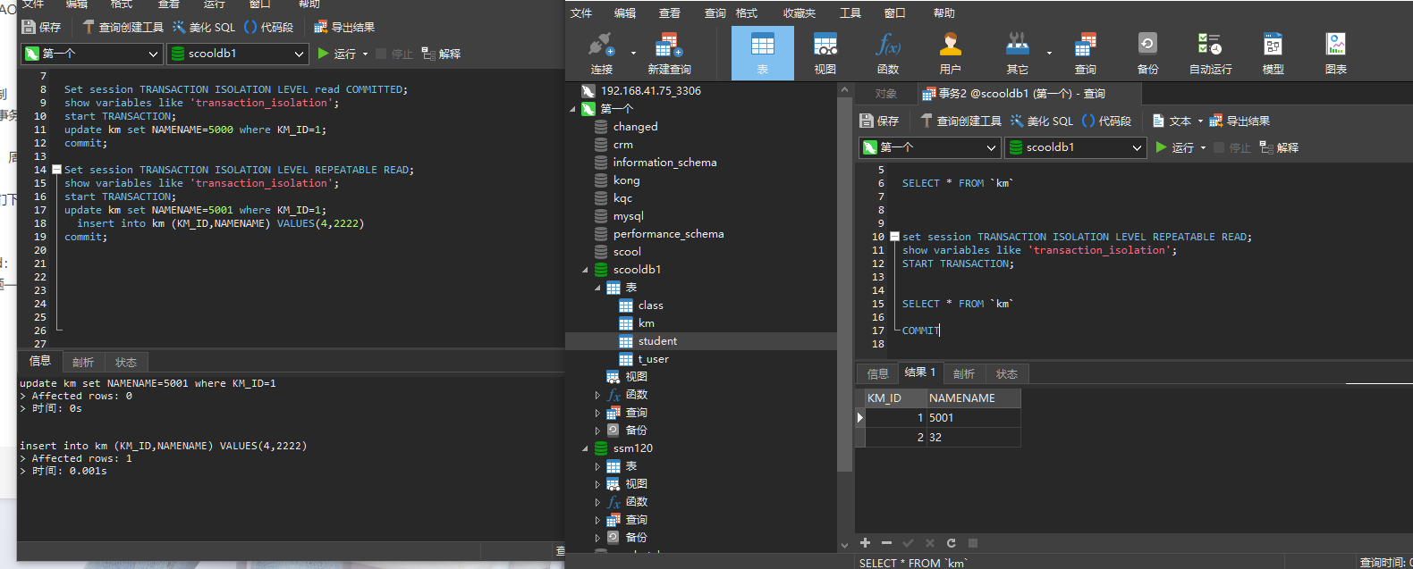Open the 视图 (View) toolbar icon
Viewport: 1413px width, 569px height.
[825, 53]
